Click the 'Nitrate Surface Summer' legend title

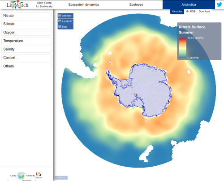point(192,29)
